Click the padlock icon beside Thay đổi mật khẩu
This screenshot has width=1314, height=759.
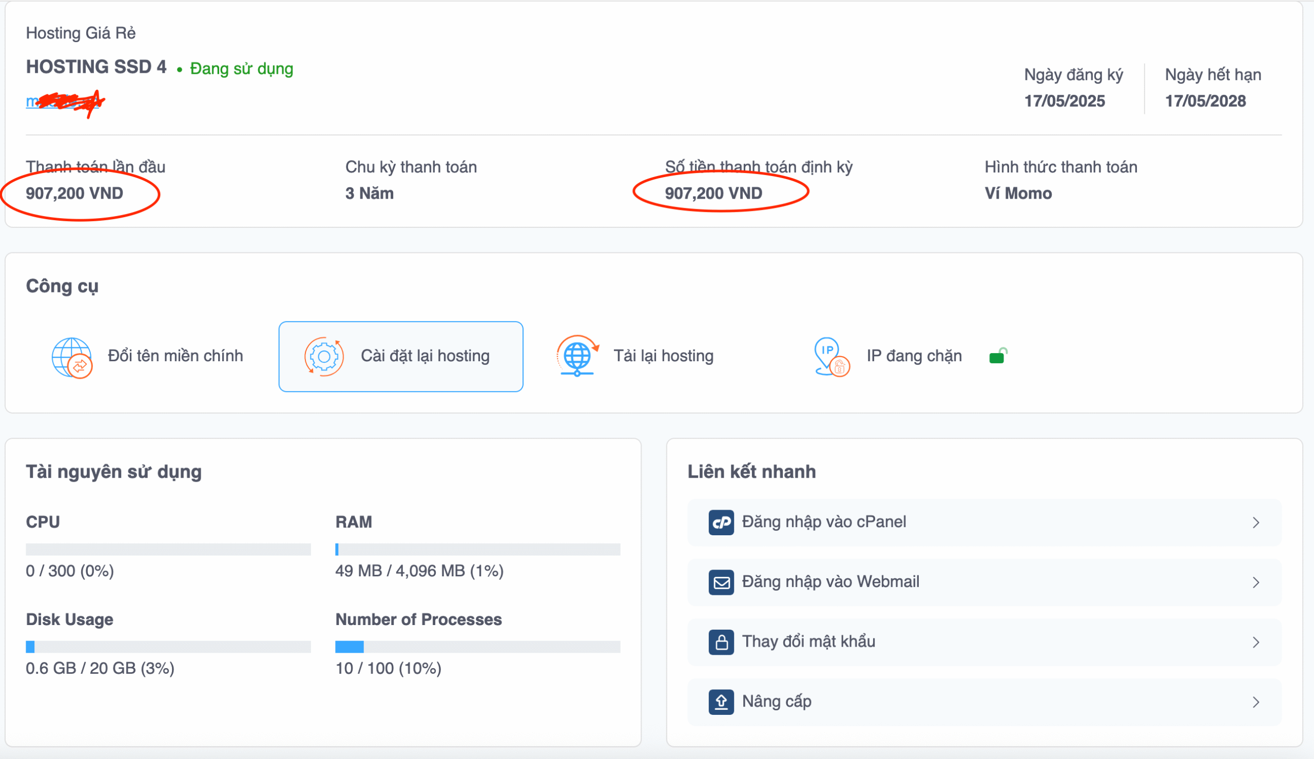point(721,641)
